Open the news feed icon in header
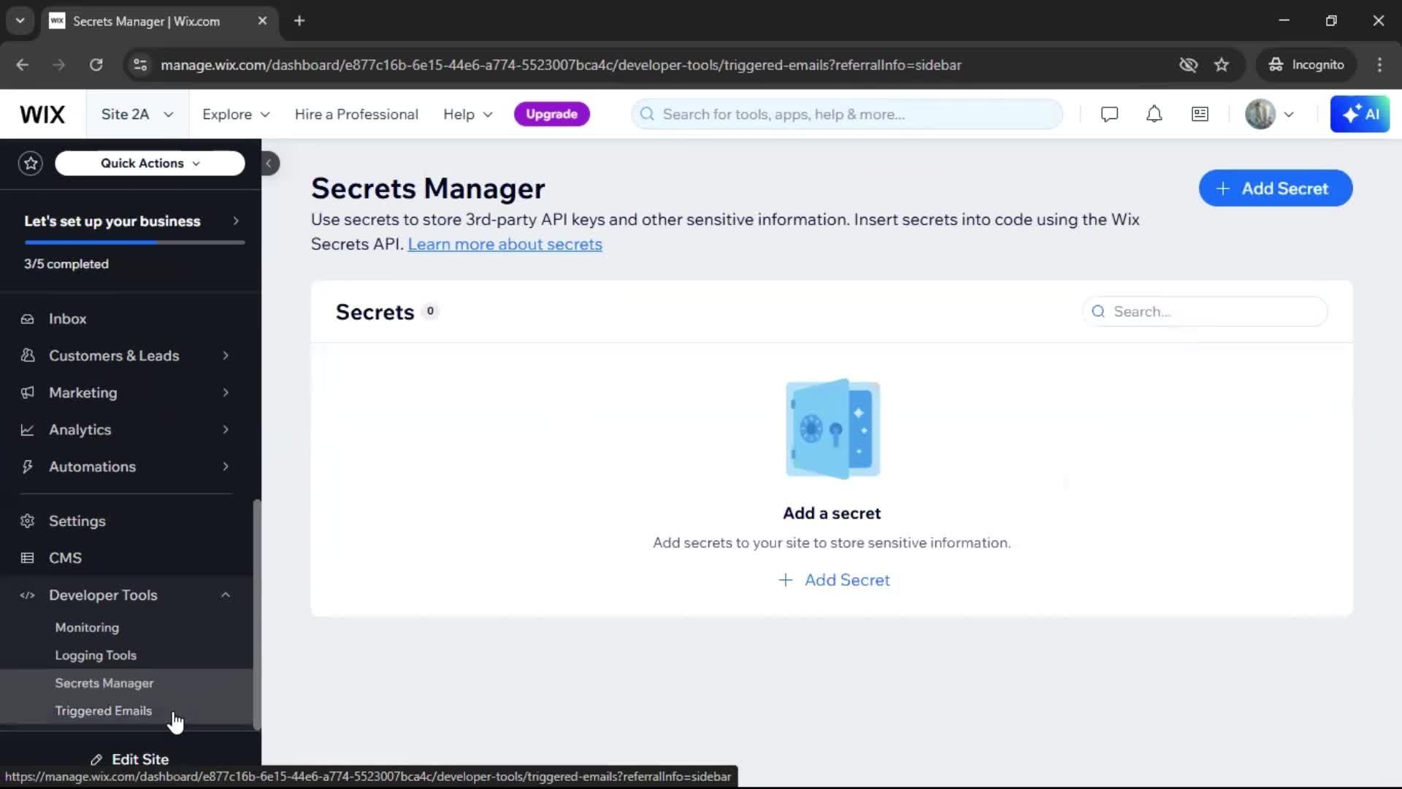Viewport: 1402px width, 789px height. pos(1200,114)
